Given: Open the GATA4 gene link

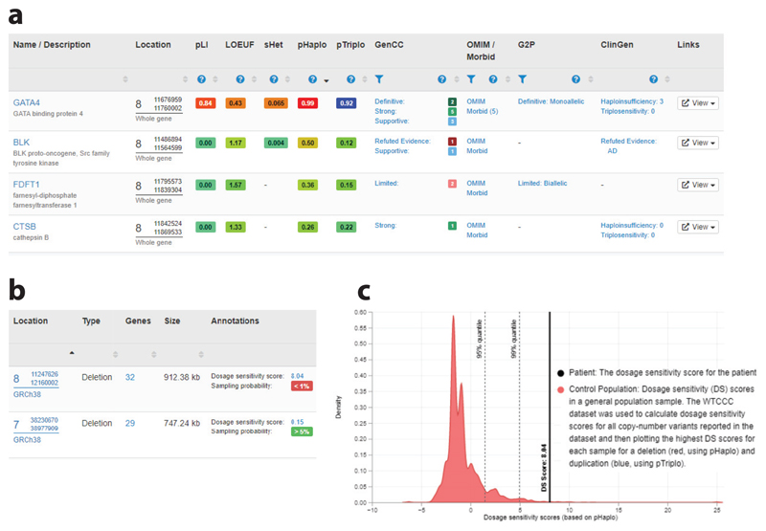Looking at the screenshot, I should pos(28,101).
